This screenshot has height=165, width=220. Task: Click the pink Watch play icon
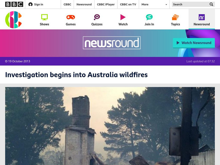123,17
